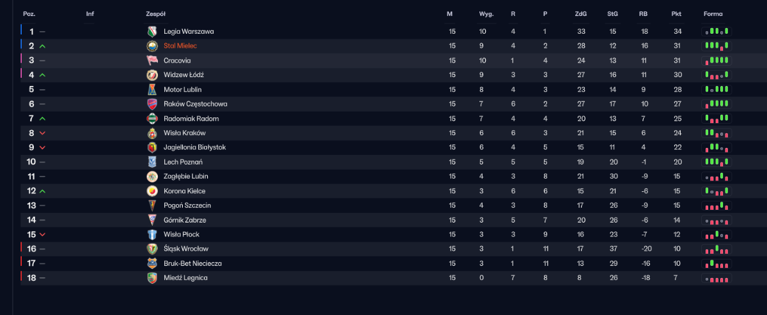Open Jagiellonia Białystok team page

[194, 147]
